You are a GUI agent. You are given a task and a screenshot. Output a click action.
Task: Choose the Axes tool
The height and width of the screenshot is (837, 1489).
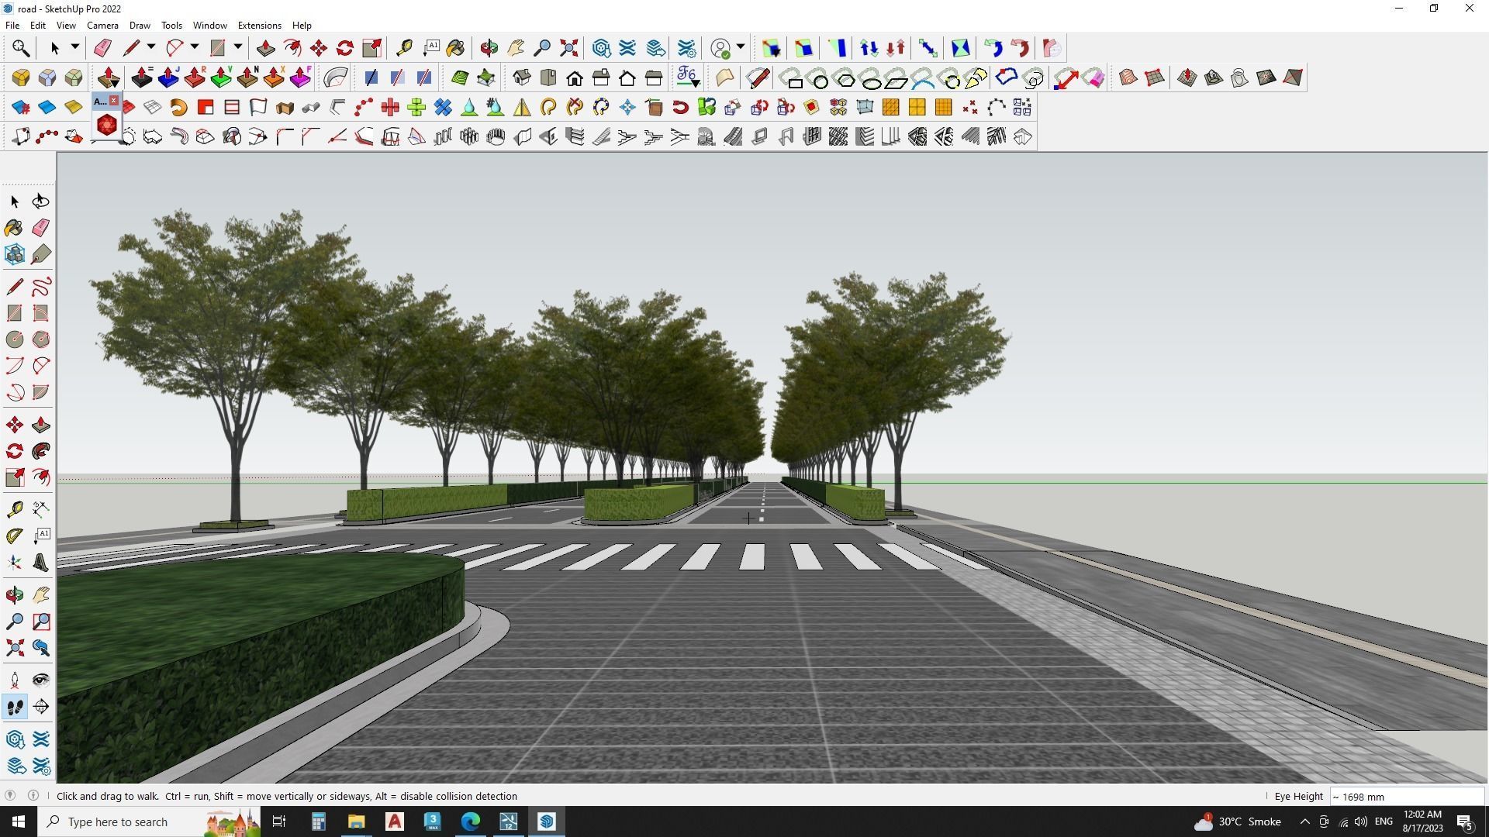[x=15, y=563]
